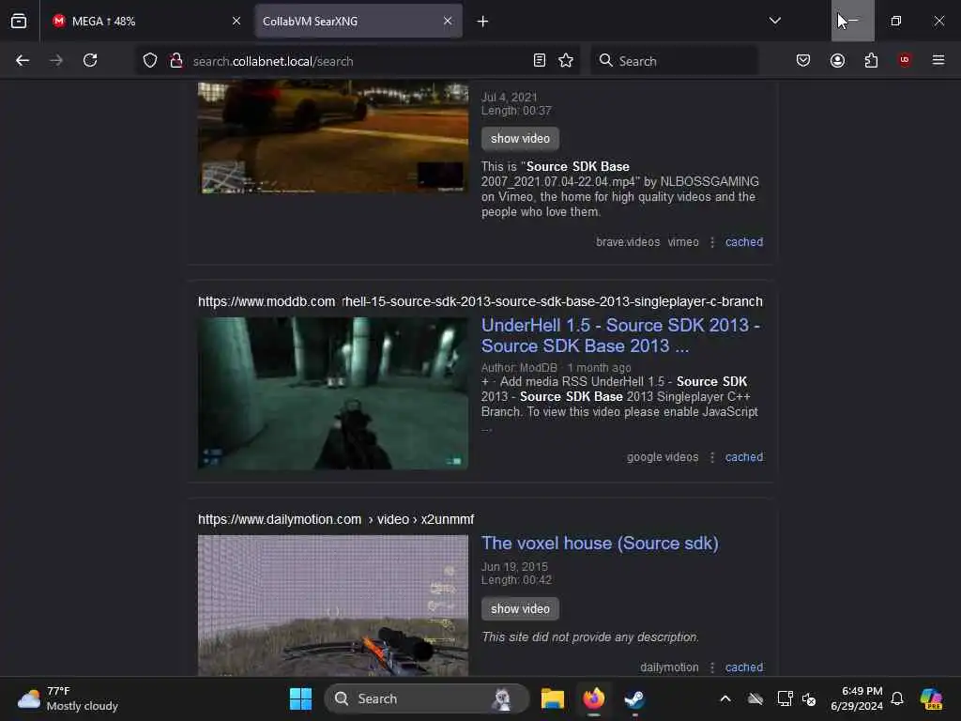Open the Windows Start menu
961x721 pixels.
click(x=300, y=698)
